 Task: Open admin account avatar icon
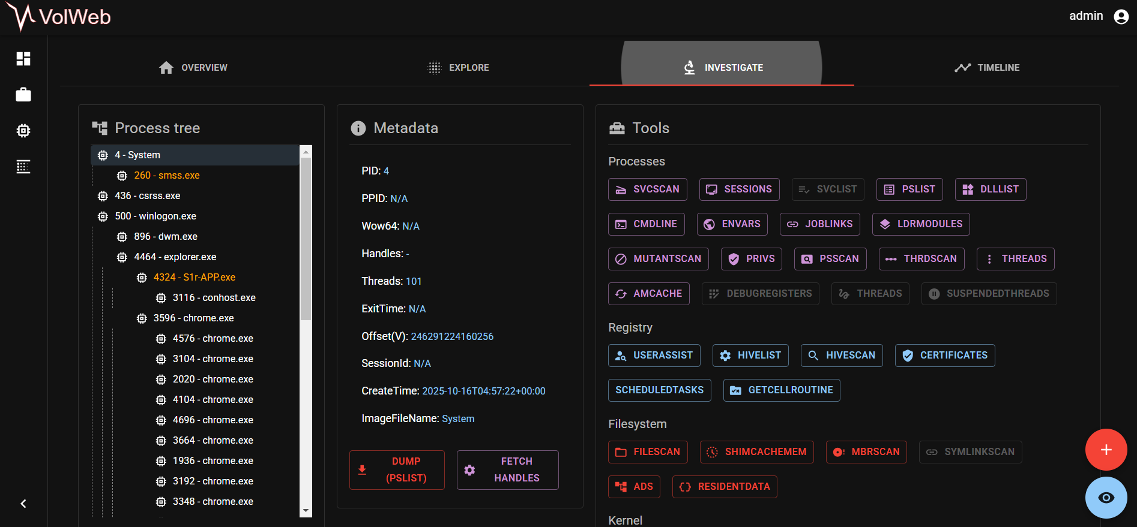1121,16
